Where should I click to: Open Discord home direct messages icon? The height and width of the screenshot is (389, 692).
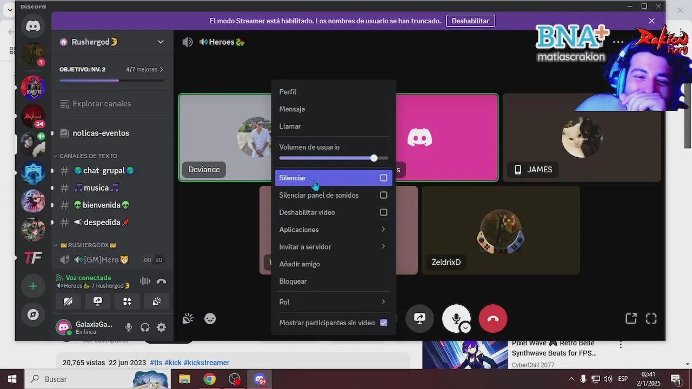coord(33,26)
